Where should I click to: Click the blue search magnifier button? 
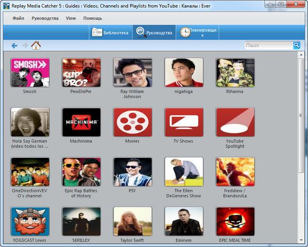pos(296,45)
